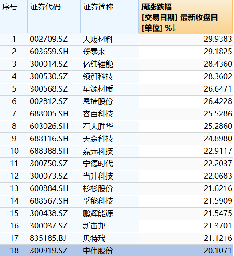Click the stock code 688567.SH
This screenshot has width=234, height=256.
49,201
